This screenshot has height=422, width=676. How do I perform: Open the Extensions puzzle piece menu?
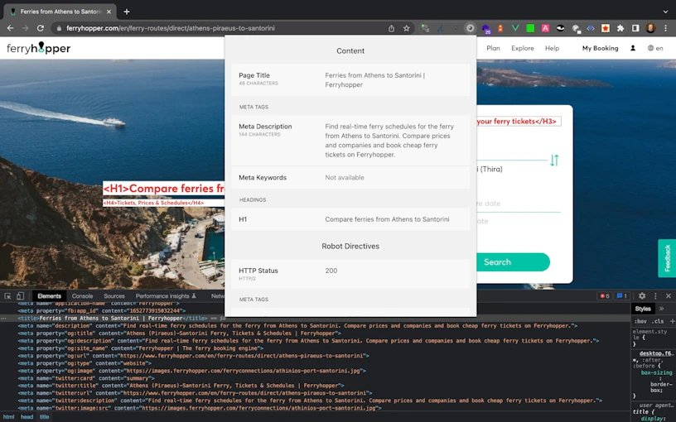tap(620, 28)
